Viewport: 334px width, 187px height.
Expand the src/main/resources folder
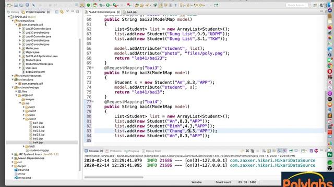click(x=13, y=76)
